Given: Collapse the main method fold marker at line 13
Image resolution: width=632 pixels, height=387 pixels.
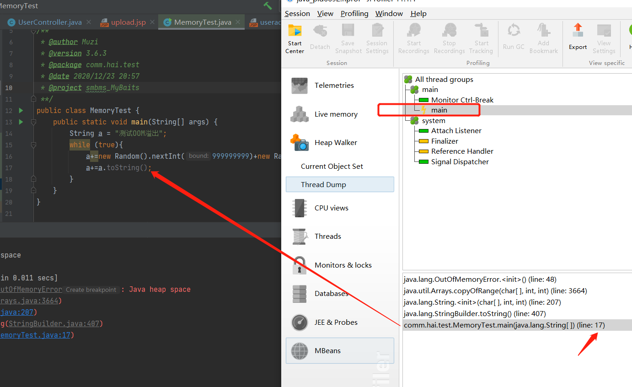Looking at the screenshot, I should [x=33, y=122].
